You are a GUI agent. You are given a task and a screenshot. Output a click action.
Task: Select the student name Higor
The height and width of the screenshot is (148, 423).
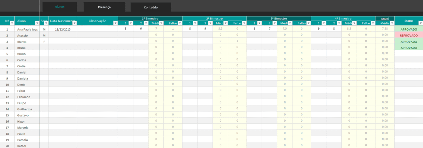tap(21, 121)
